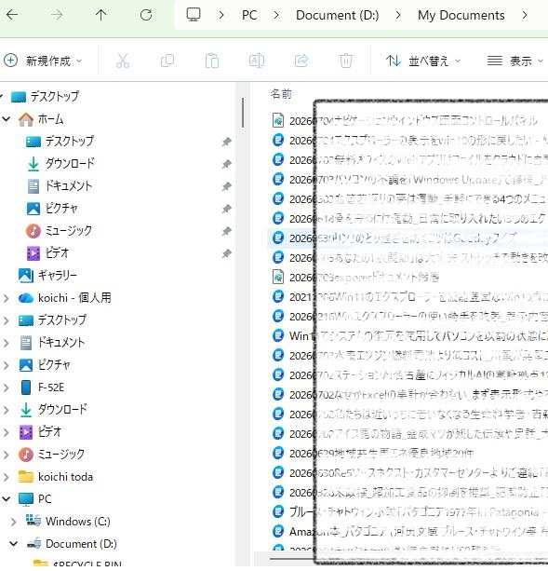The height and width of the screenshot is (571, 548).
Task: Sort by the 名前 column header
Action: click(281, 94)
